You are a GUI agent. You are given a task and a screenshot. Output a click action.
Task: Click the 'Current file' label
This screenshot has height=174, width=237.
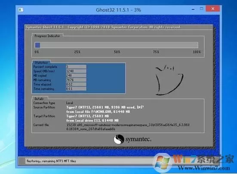point(41,125)
